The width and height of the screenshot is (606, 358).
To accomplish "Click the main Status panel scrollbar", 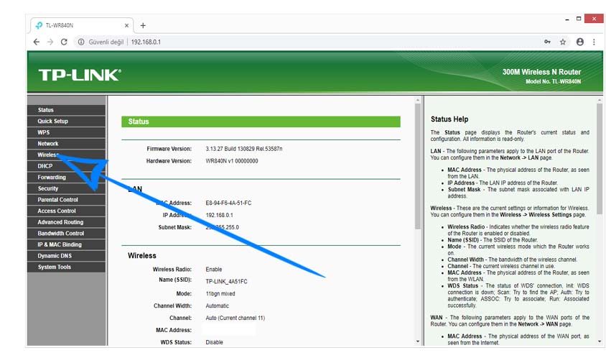I will pos(418,216).
